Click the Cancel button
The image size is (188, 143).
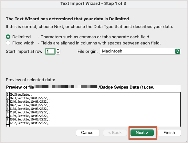[88, 133]
